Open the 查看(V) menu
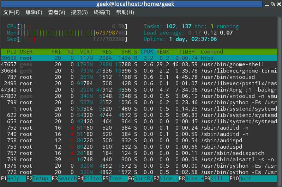Viewport: 282px width, 187px height. pyautogui.click(x=57, y=12)
